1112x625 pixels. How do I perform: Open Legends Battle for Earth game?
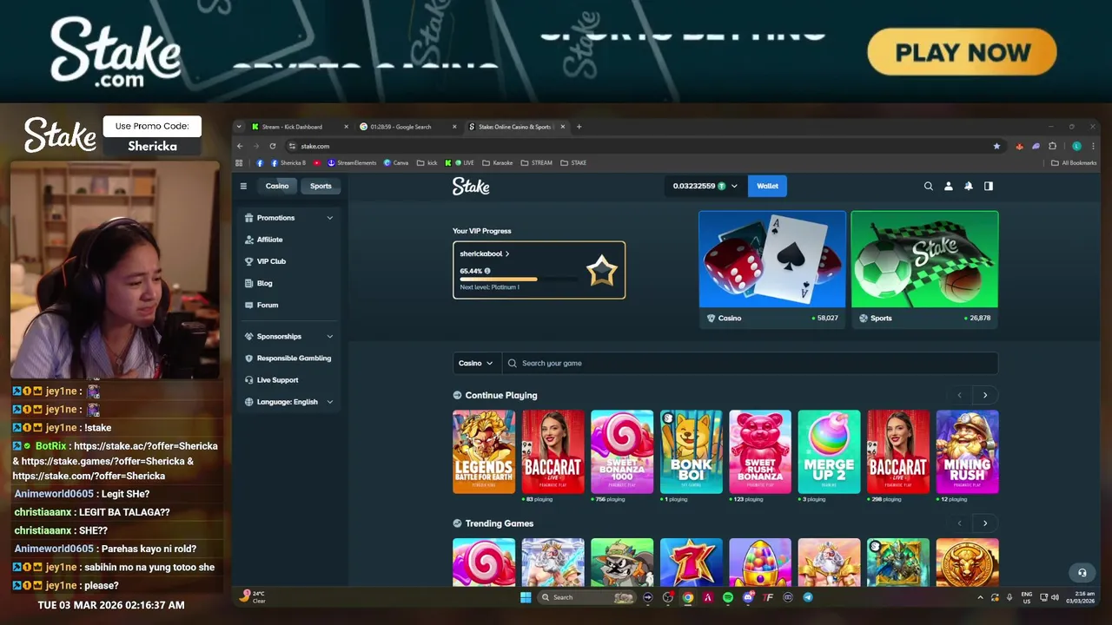click(x=484, y=451)
